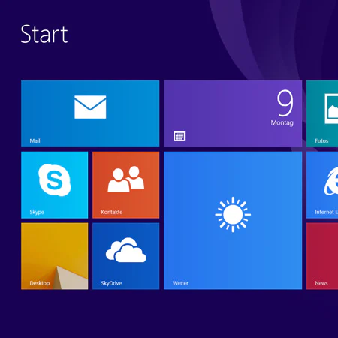Open the SkyDrive cloud tile

point(125,256)
